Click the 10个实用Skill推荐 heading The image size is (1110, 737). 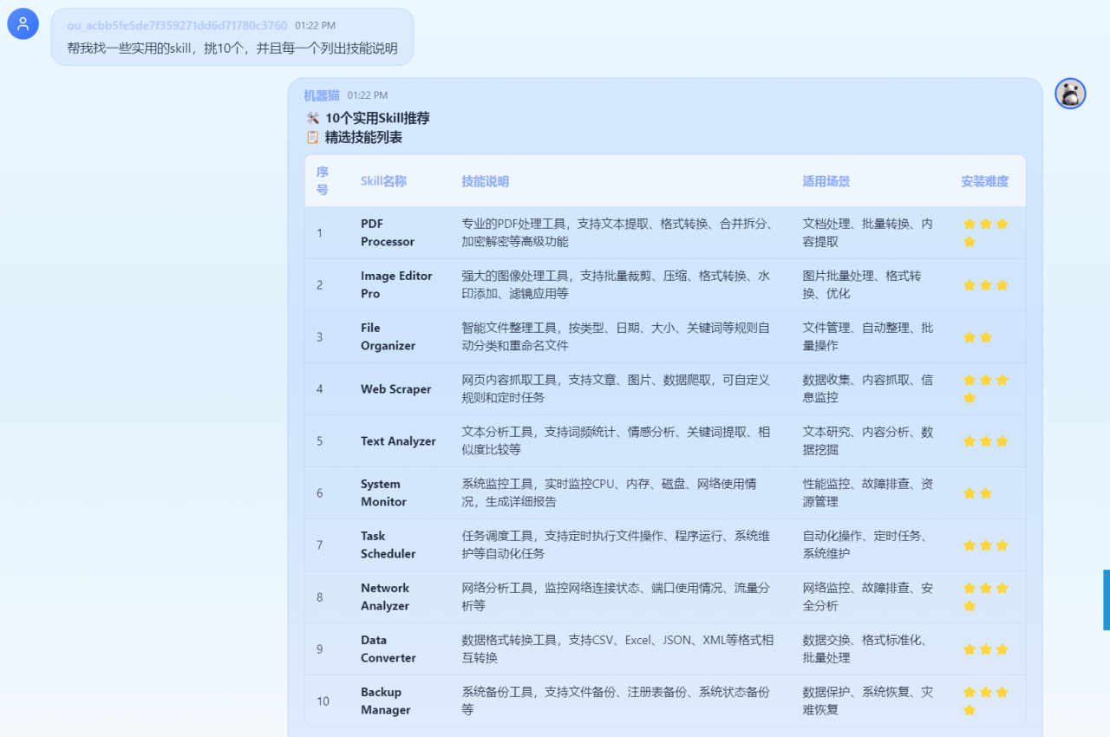click(x=377, y=118)
